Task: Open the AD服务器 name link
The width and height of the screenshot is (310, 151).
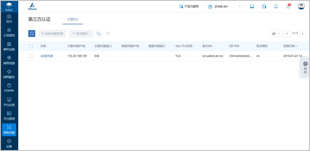Action: pyautogui.click(x=46, y=56)
